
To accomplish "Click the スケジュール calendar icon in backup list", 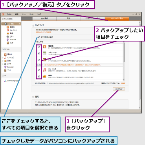I will click(x=44, y=53).
